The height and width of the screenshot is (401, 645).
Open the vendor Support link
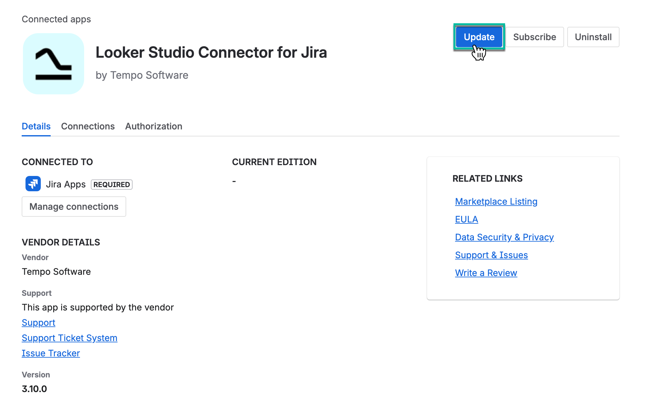pyautogui.click(x=39, y=323)
